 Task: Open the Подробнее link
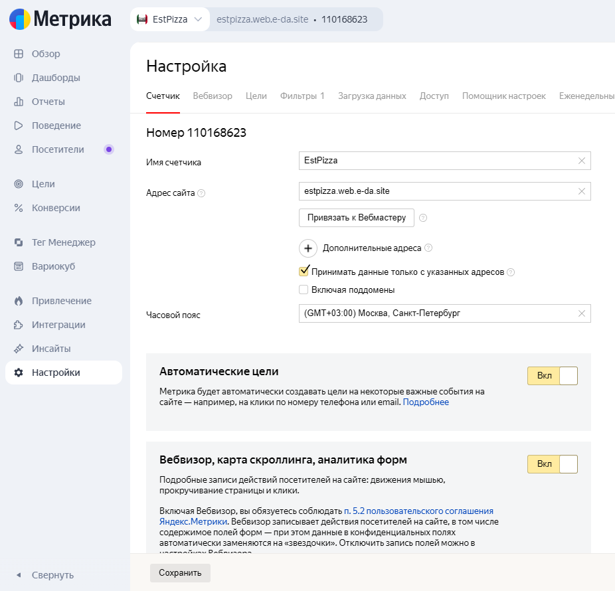(426, 402)
